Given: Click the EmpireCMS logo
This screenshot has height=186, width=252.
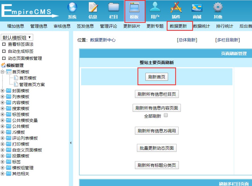Looking at the screenshot, I should point(30,11).
